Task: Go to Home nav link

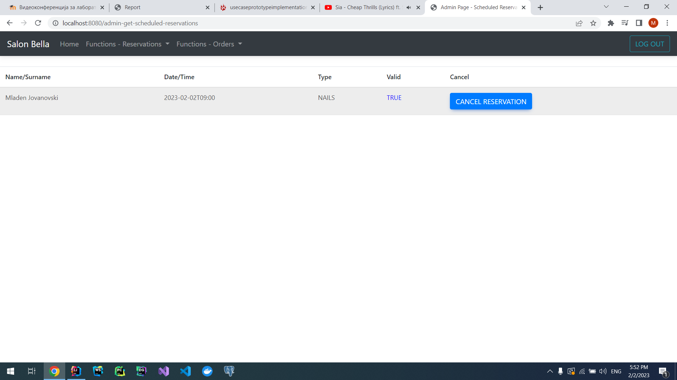Action: (69, 44)
